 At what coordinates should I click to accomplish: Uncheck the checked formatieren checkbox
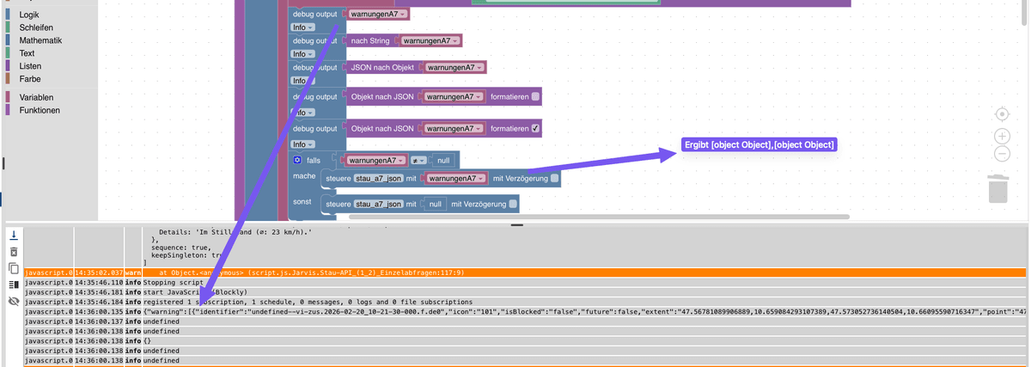pyautogui.click(x=535, y=128)
